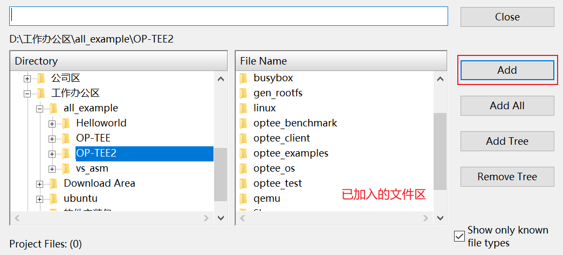Select OP-TEE2 in the directory tree
This screenshot has height=255, width=563.
click(x=145, y=153)
